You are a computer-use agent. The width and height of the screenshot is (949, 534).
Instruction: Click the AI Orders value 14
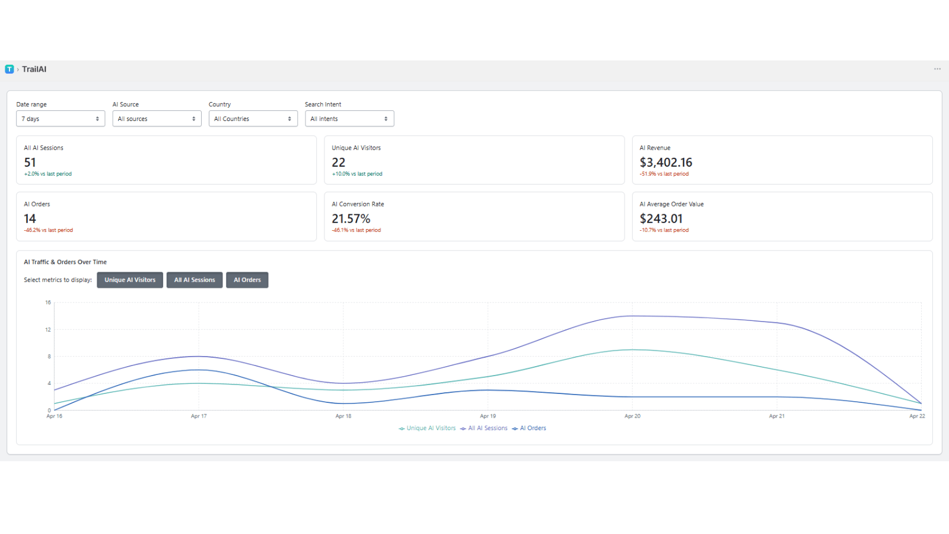30,219
